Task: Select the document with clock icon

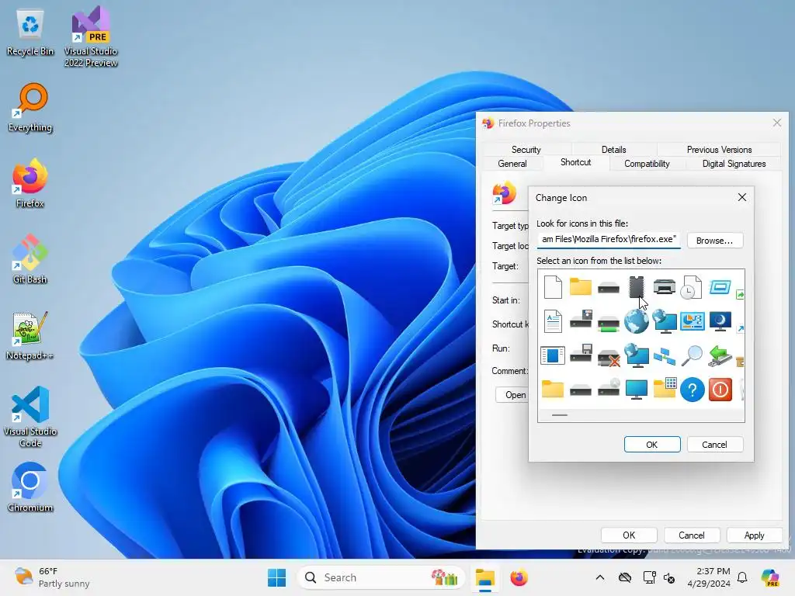Action: (692, 287)
